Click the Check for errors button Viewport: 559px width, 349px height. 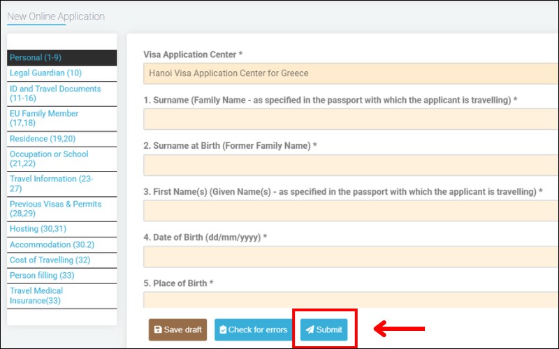(251, 330)
